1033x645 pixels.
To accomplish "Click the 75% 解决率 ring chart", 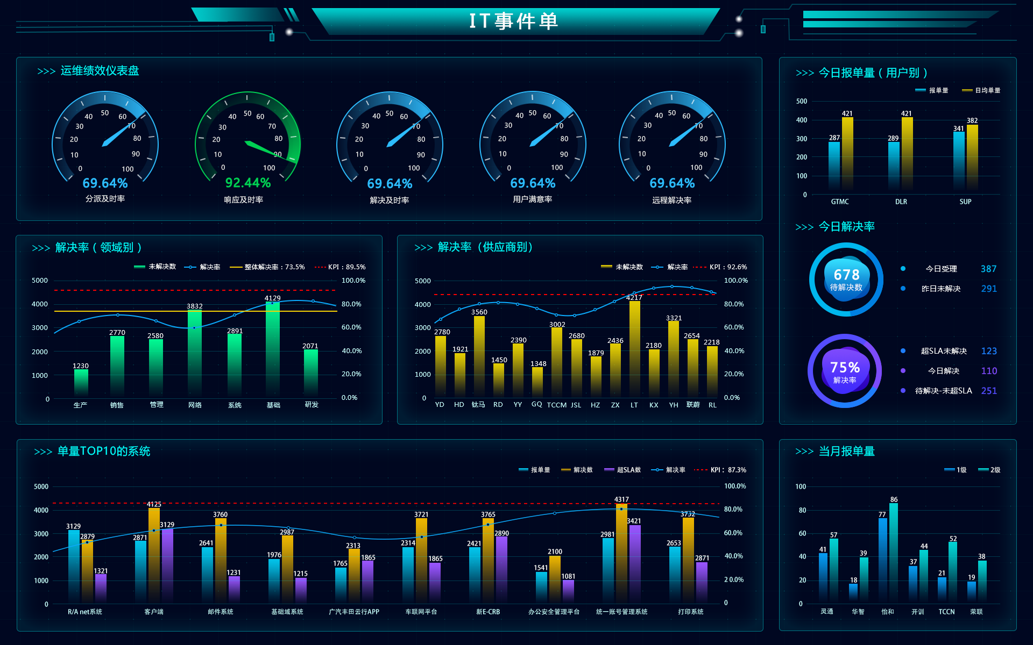I will click(x=844, y=371).
